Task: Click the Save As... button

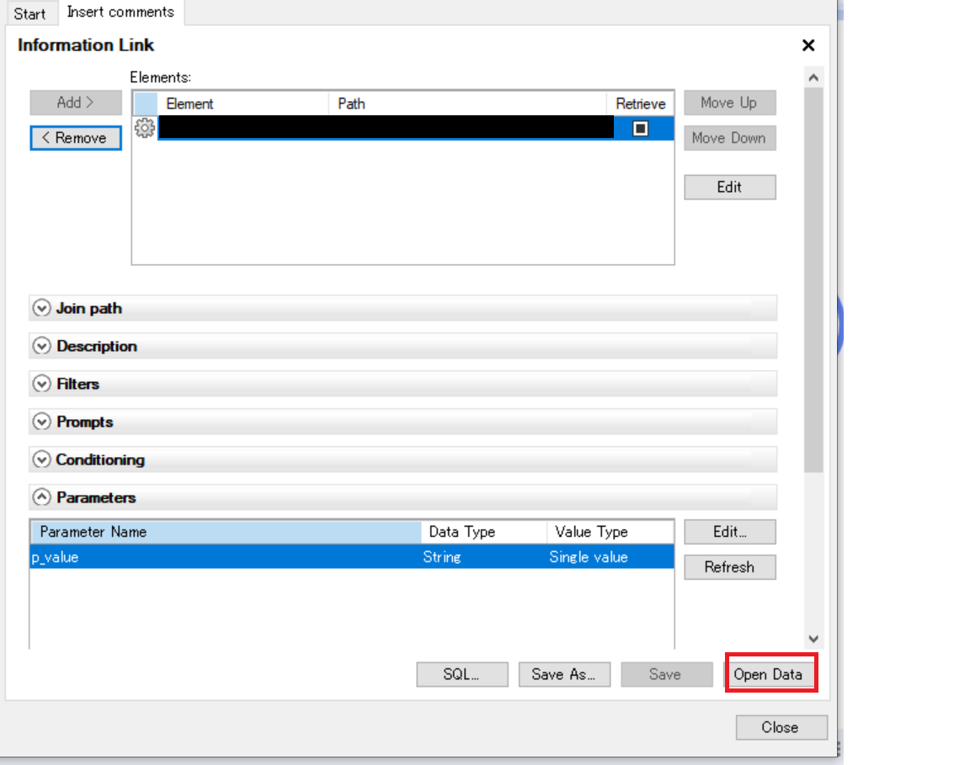Action: tap(564, 675)
